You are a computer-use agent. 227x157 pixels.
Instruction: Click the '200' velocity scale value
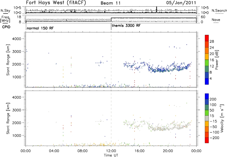(213, 99)
